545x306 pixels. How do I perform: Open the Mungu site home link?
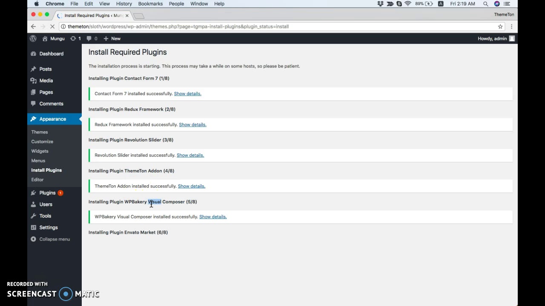[53, 38]
